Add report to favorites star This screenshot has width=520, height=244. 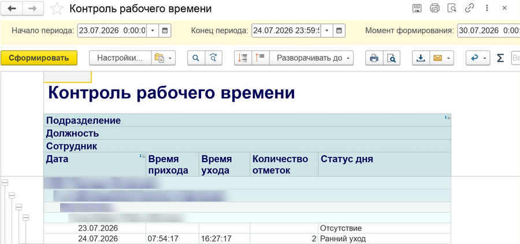pyautogui.click(x=57, y=9)
